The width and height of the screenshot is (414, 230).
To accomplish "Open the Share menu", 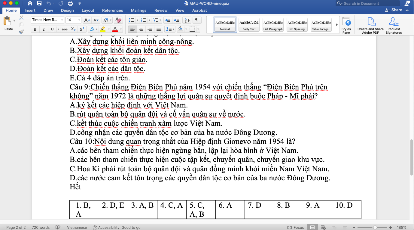I will tap(397, 10).
